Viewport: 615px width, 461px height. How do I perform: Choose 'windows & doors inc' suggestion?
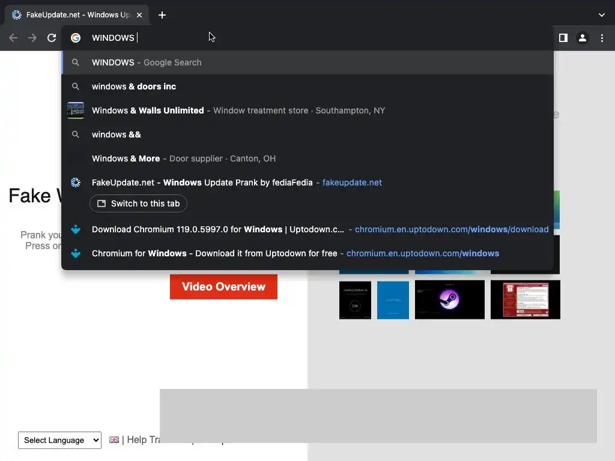(307, 86)
